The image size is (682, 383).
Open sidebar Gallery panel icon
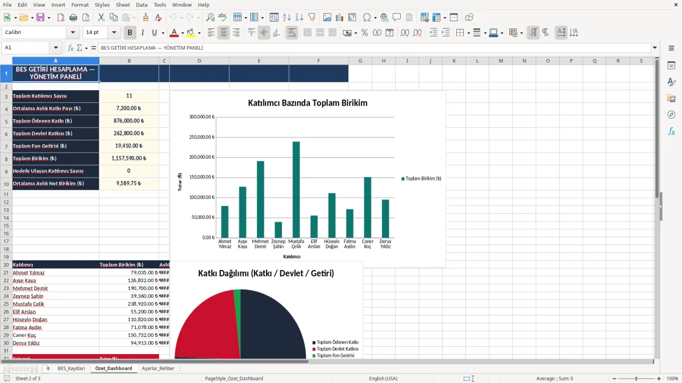tap(671, 98)
